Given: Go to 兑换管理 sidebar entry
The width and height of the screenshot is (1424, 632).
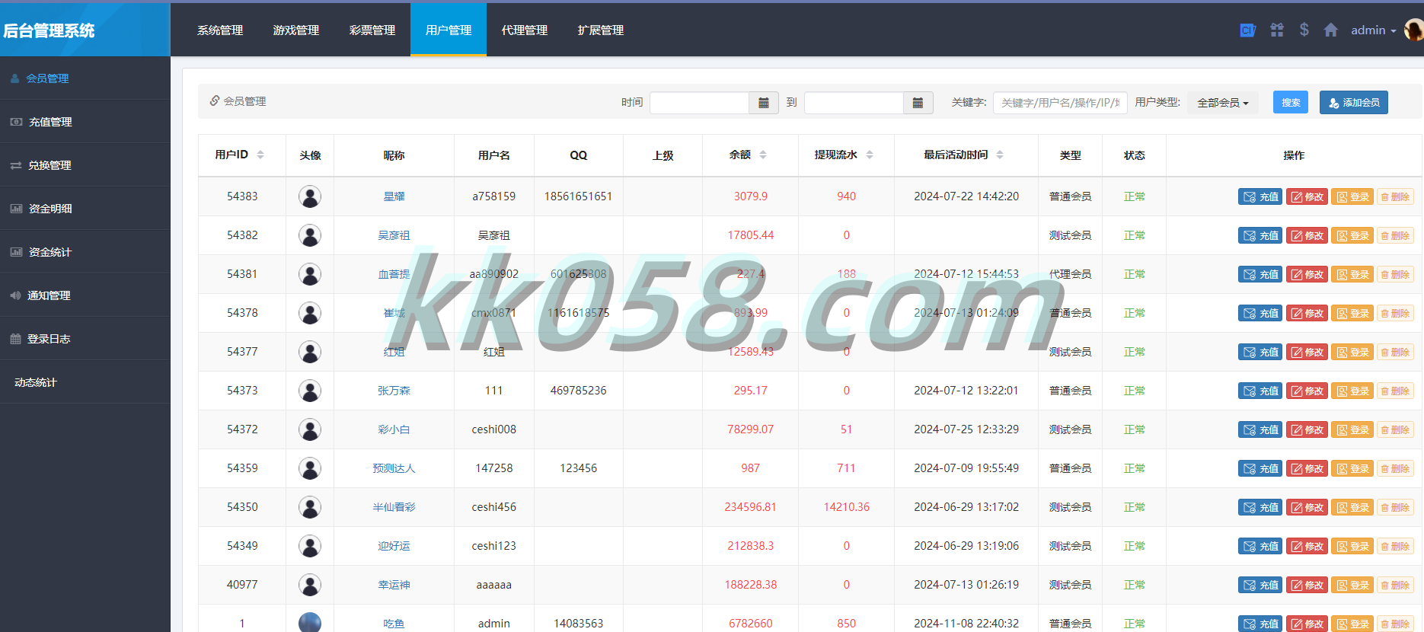Looking at the screenshot, I should (x=85, y=165).
